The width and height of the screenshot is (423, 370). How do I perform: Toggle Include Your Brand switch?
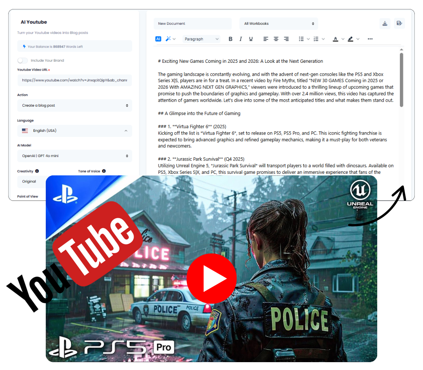click(22, 60)
